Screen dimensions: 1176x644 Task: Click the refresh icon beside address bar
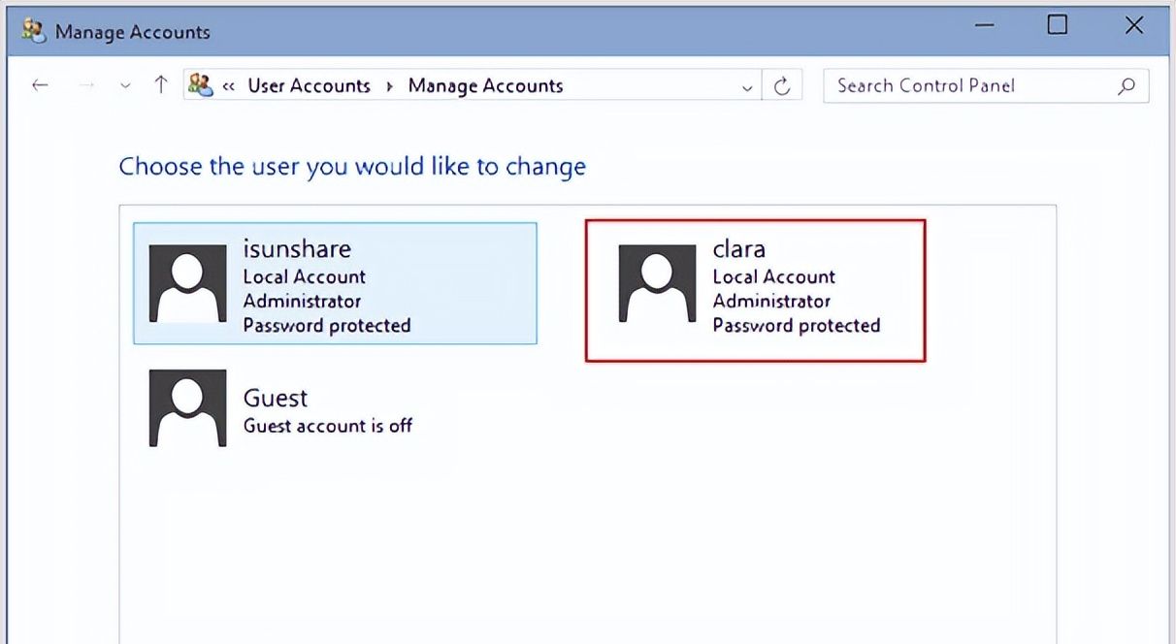(783, 85)
